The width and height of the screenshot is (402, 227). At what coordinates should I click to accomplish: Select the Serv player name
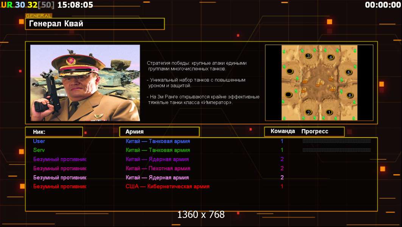tap(39, 150)
